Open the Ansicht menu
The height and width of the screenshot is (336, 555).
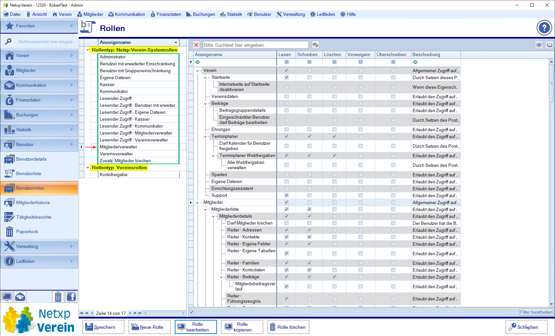pyautogui.click(x=37, y=14)
